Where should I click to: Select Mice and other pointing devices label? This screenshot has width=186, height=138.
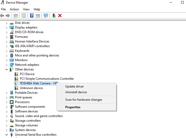tap(37, 55)
